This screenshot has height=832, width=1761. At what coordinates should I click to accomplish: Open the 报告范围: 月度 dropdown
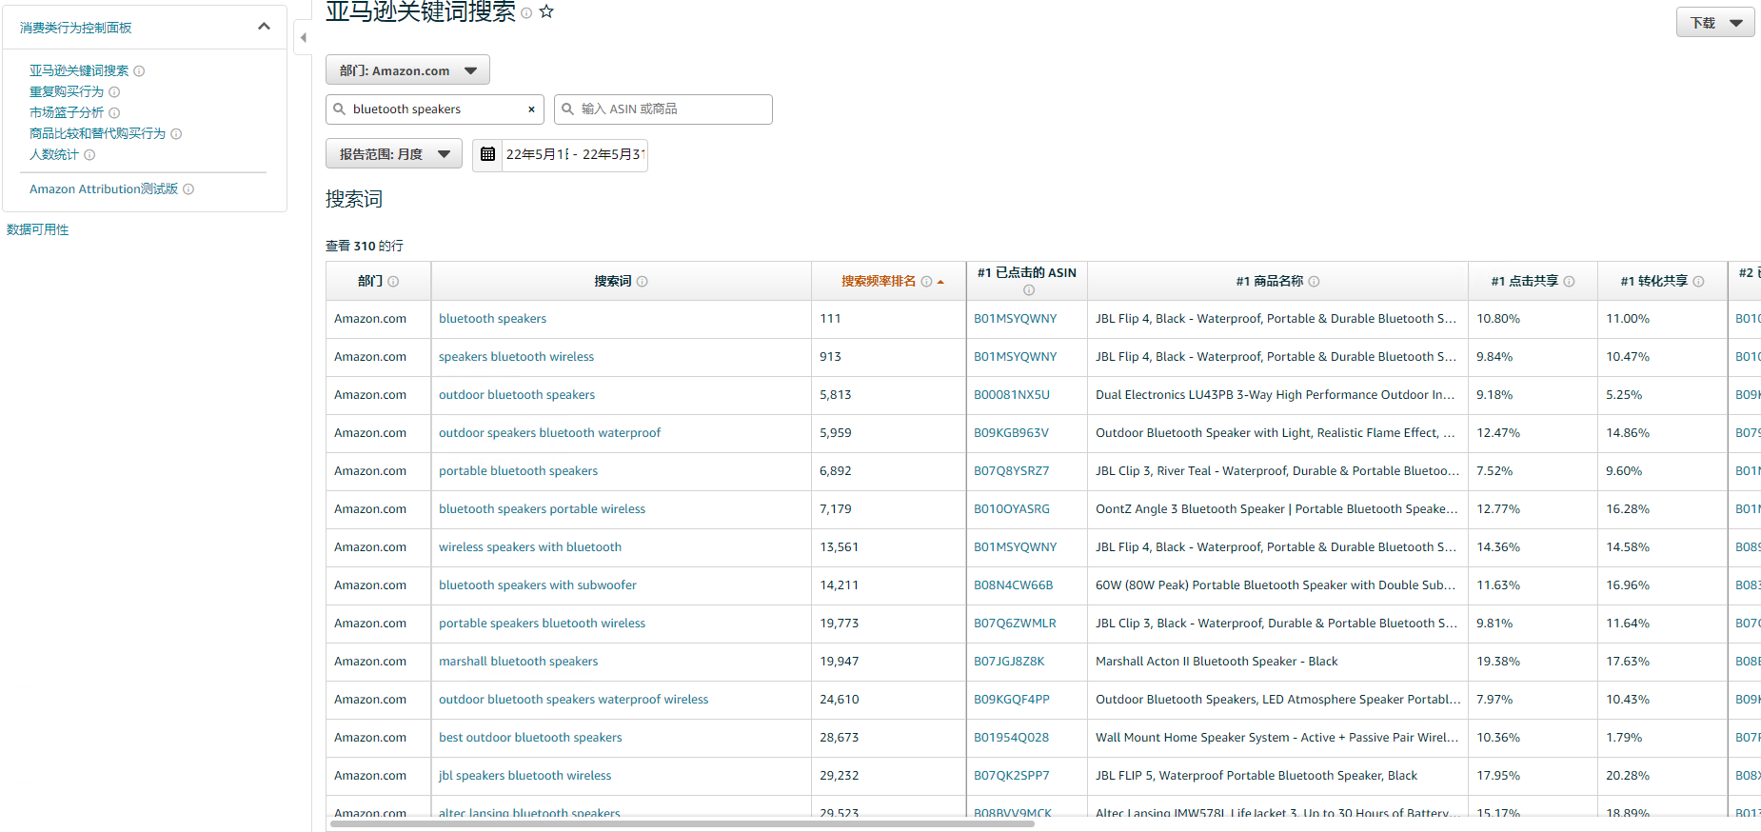coord(394,154)
